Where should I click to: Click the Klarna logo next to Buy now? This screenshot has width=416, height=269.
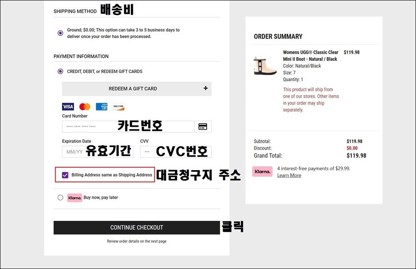75,198
